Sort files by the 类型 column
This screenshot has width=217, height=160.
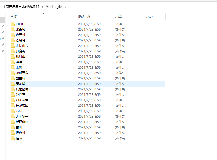(x=118, y=16)
